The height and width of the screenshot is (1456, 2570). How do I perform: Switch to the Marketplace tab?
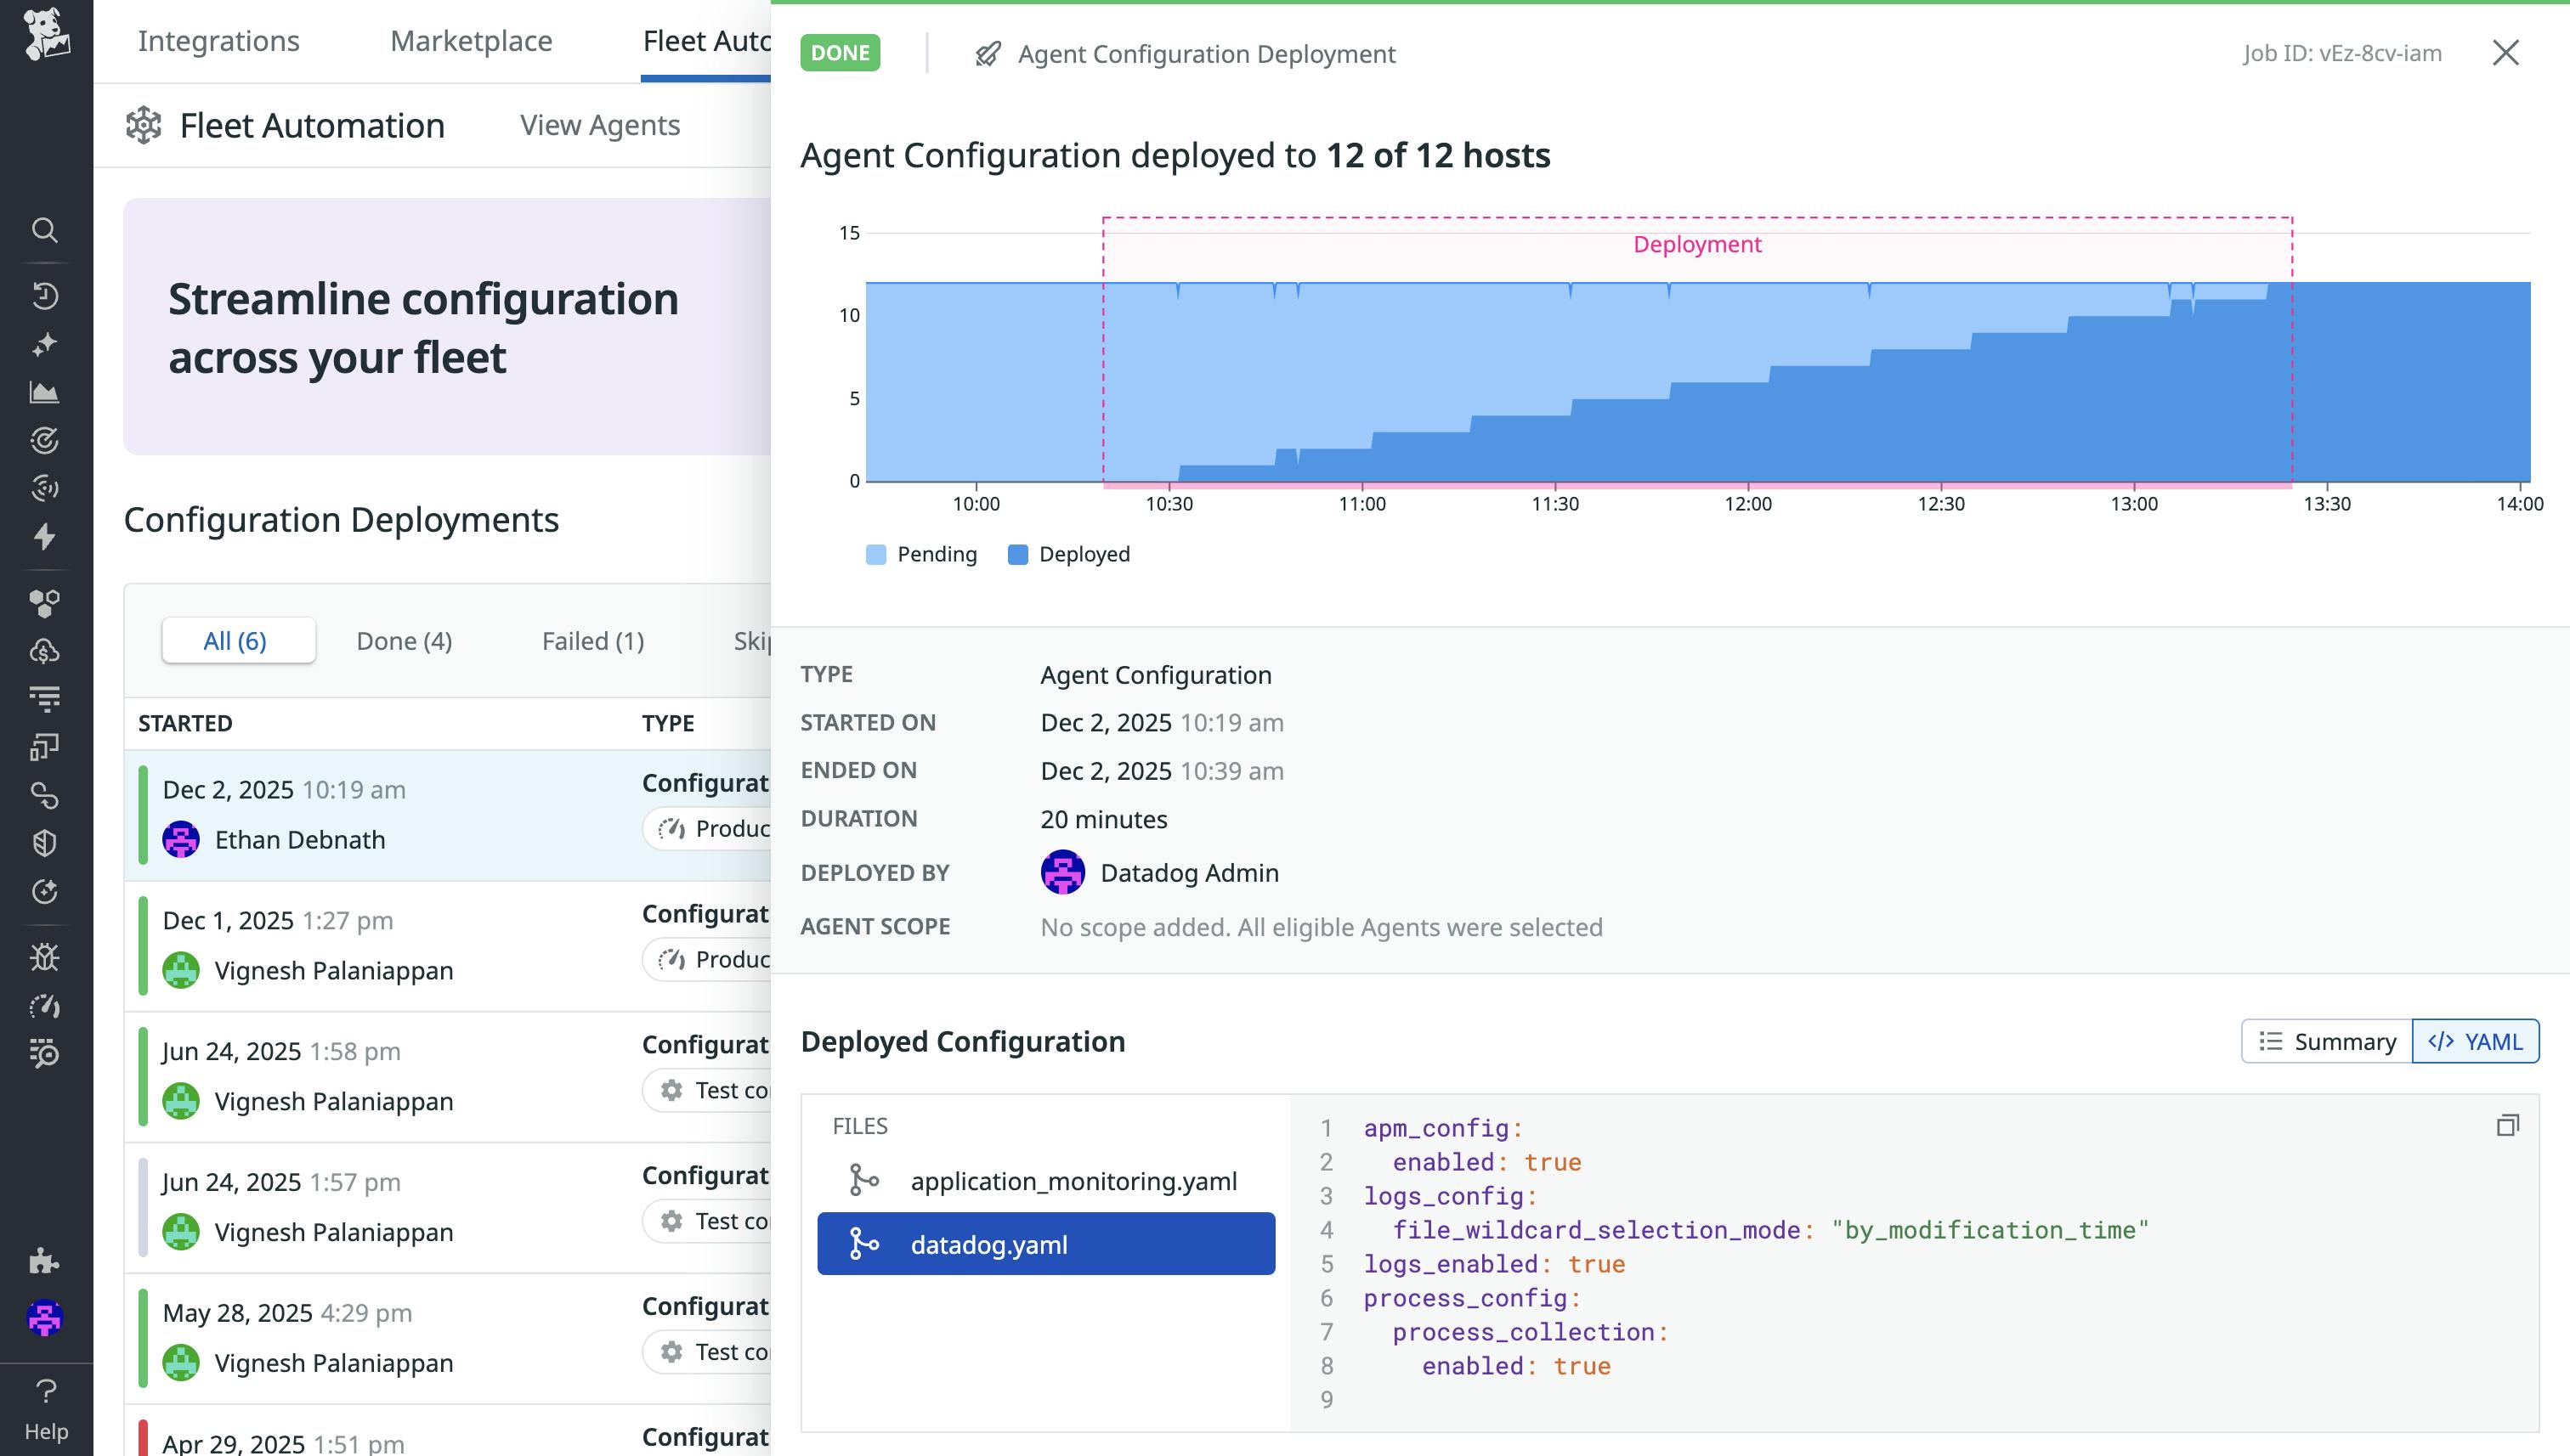471,41
